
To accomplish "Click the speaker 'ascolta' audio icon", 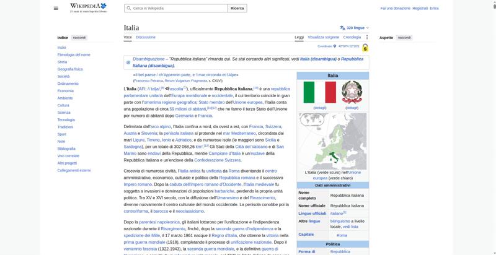I will (167, 89).
